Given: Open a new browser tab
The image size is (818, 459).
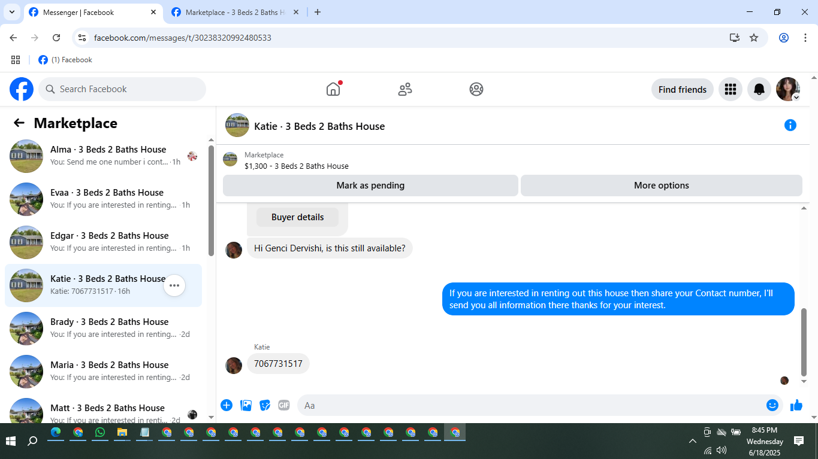Looking at the screenshot, I should coord(318,13).
